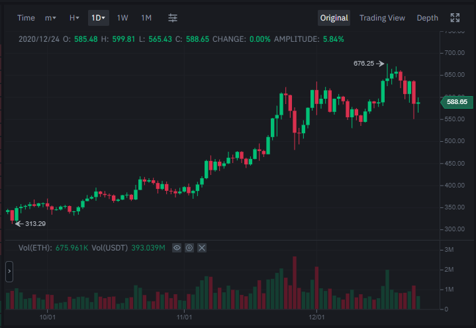Image resolution: width=476 pixels, height=328 pixels.
Task: Switch to Trading View tab
Action: (x=382, y=18)
